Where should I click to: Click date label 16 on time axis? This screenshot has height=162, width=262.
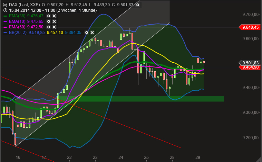18,157
